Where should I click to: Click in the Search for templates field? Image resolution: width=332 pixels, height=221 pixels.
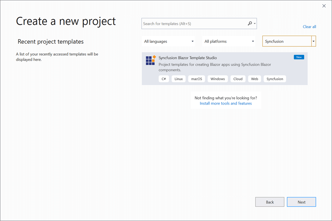click(x=194, y=24)
